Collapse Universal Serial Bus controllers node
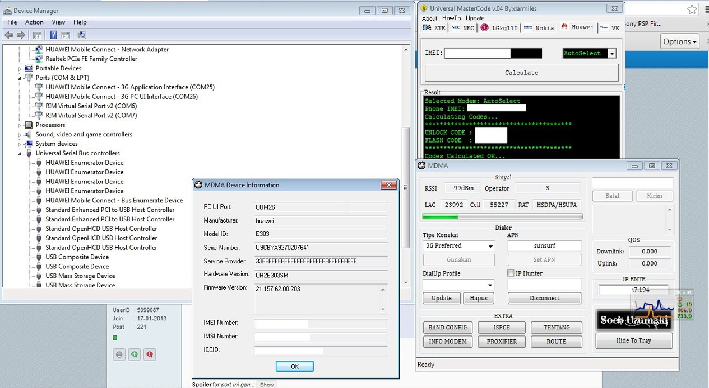Viewport: 709px width, 388px height. (x=20, y=153)
